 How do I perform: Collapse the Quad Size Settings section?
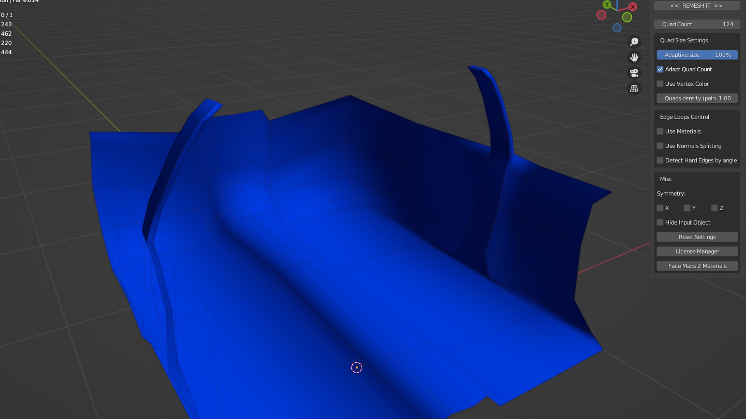(684, 40)
